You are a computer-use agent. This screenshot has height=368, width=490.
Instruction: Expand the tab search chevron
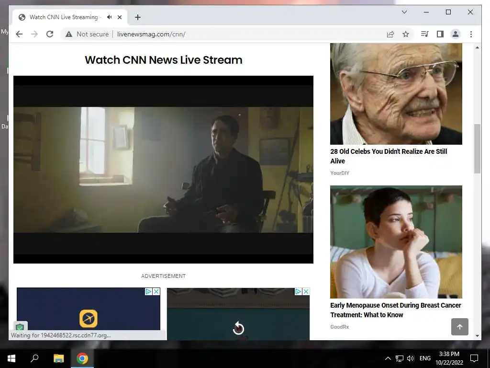[x=404, y=12]
